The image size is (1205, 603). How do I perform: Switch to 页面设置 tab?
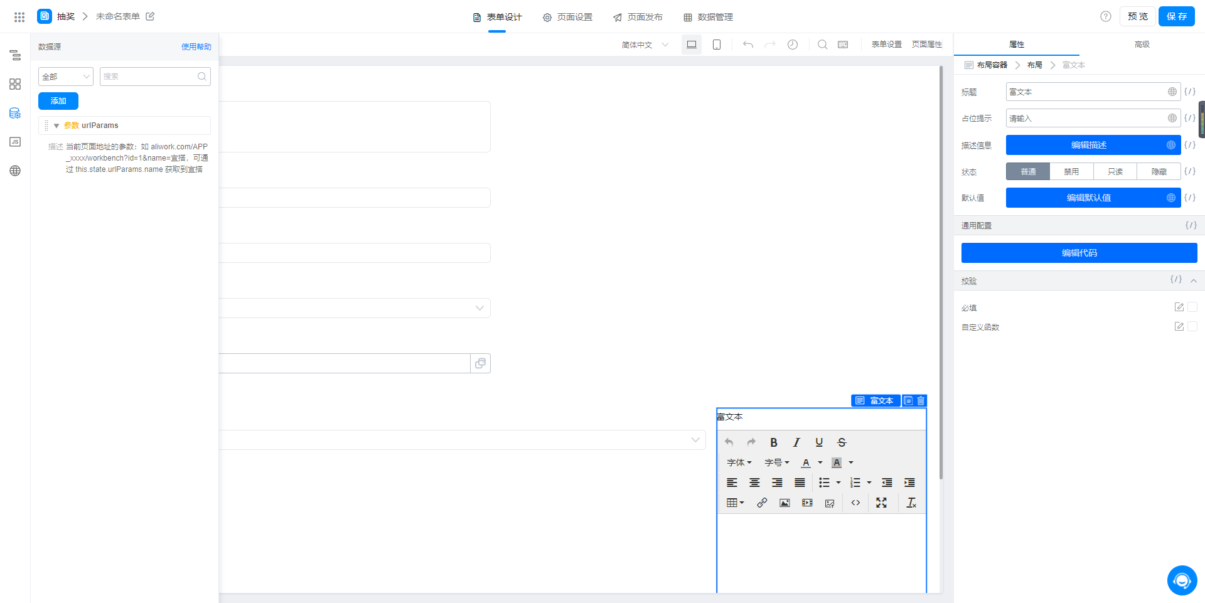coord(567,17)
